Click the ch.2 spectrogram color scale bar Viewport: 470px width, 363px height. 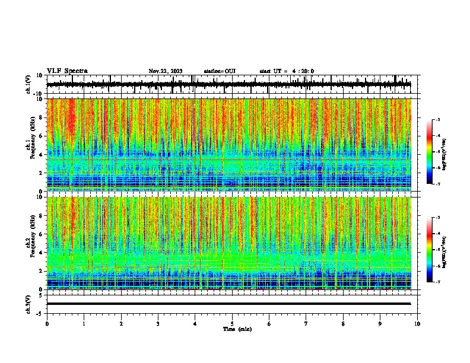pos(429,250)
